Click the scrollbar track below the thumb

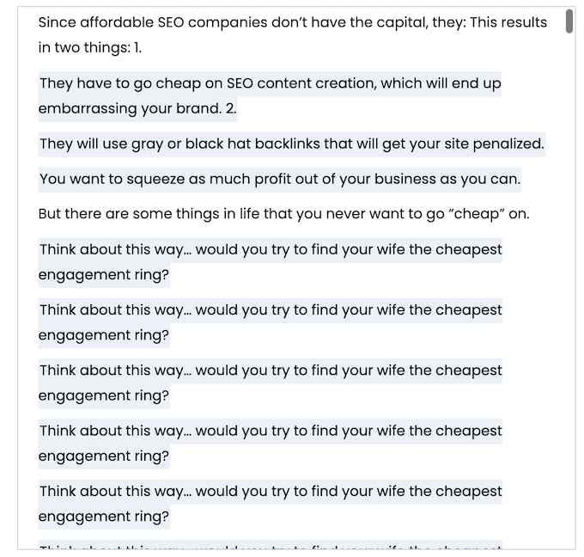(x=569, y=291)
